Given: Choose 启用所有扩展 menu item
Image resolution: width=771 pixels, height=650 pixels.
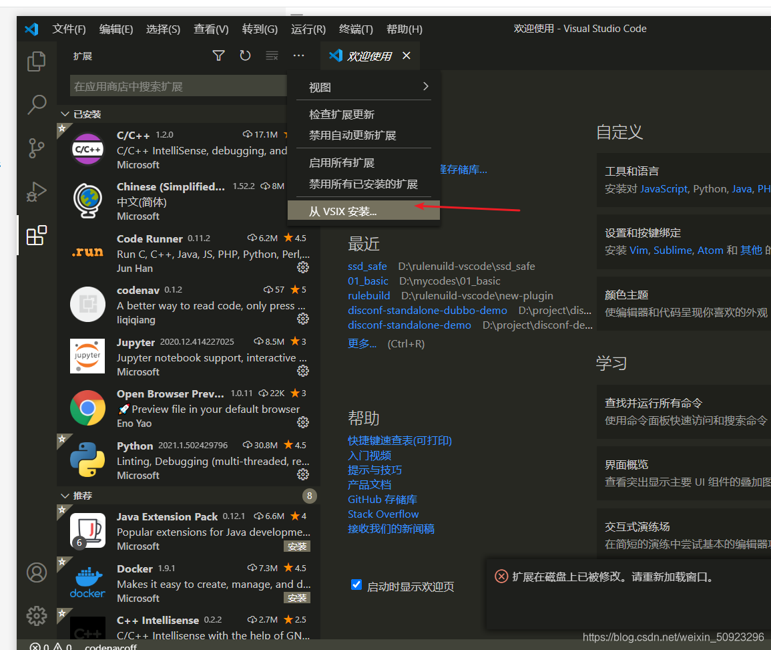Looking at the screenshot, I should click(x=364, y=162).
